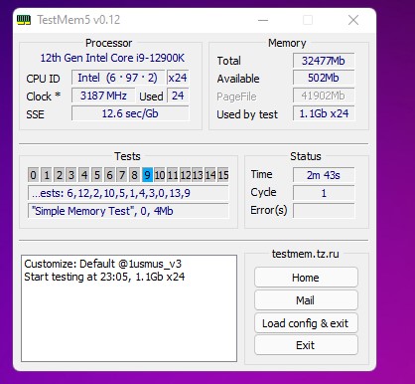Click Available memory value 502Mb
This screenshot has width=415, height=384.
pos(324,78)
